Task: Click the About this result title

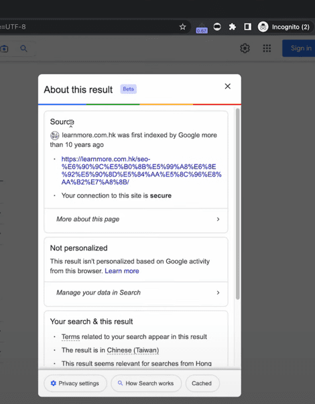Action: (78, 90)
